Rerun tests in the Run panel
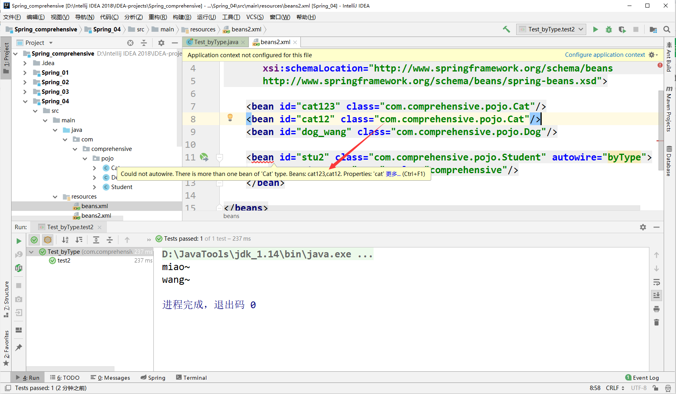 click(19, 241)
